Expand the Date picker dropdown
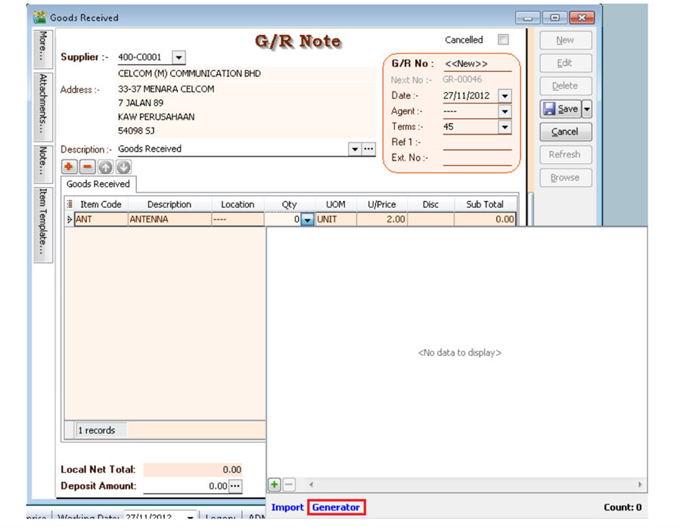 tap(504, 96)
